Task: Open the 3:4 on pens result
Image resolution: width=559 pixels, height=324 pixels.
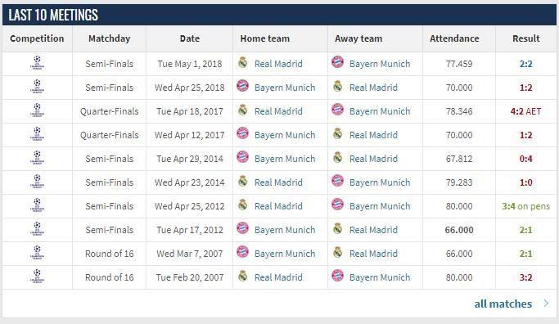Action: coord(525,206)
